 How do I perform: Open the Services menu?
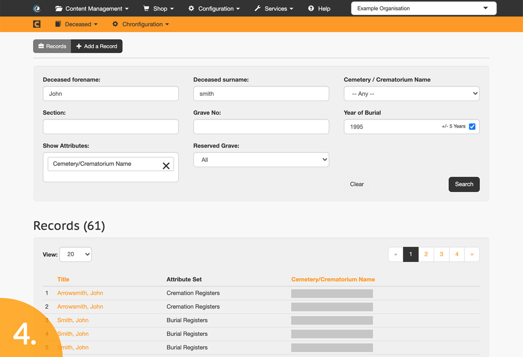point(274,9)
